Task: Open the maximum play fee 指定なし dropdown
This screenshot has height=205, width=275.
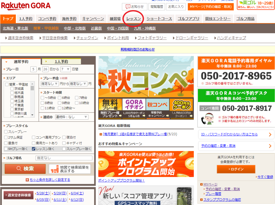Action: pyautogui.click(x=78, y=84)
